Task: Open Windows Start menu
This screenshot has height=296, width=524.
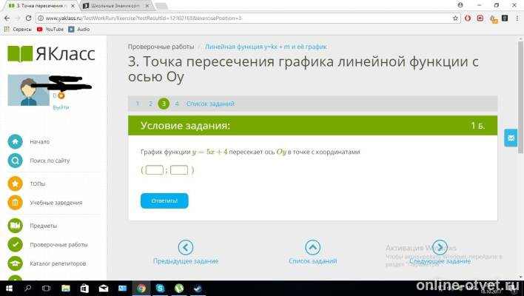Action: tap(9, 288)
